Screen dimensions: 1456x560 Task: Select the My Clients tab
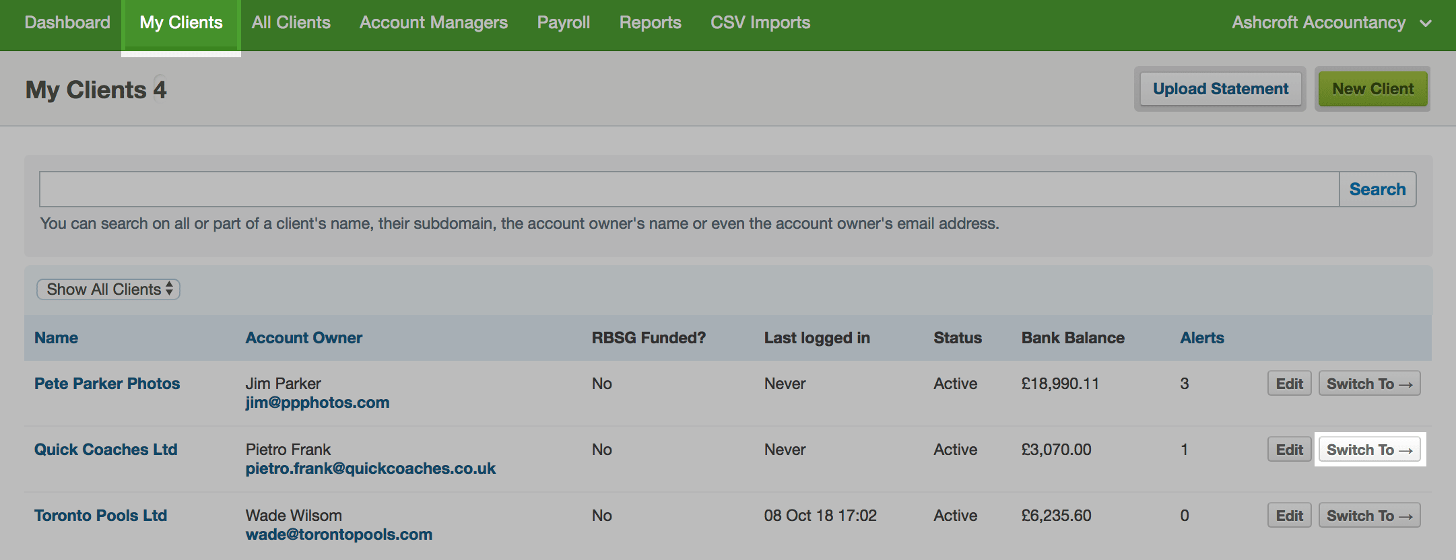pyautogui.click(x=181, y=23)
